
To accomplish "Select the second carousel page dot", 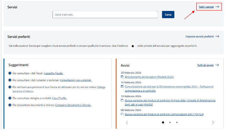I will 170,122.
